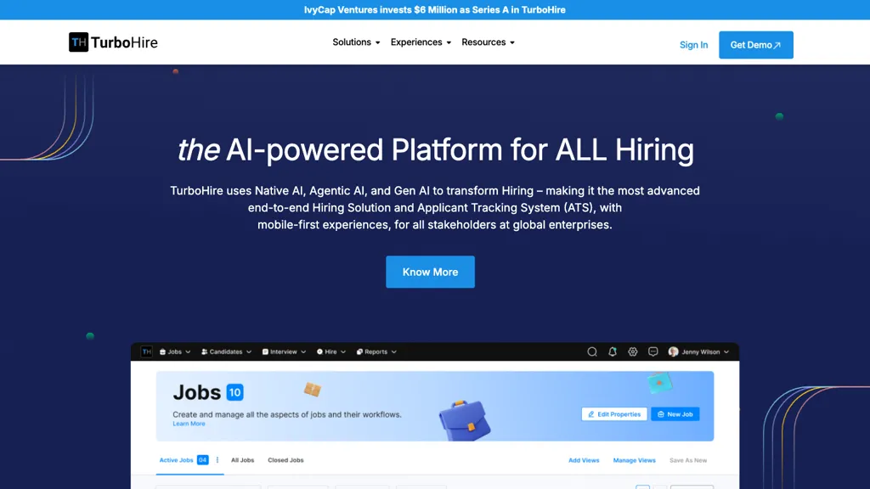Open notifications bell in the dashboard bar
The image size is (870, 489).
click(x=613, y=351)
